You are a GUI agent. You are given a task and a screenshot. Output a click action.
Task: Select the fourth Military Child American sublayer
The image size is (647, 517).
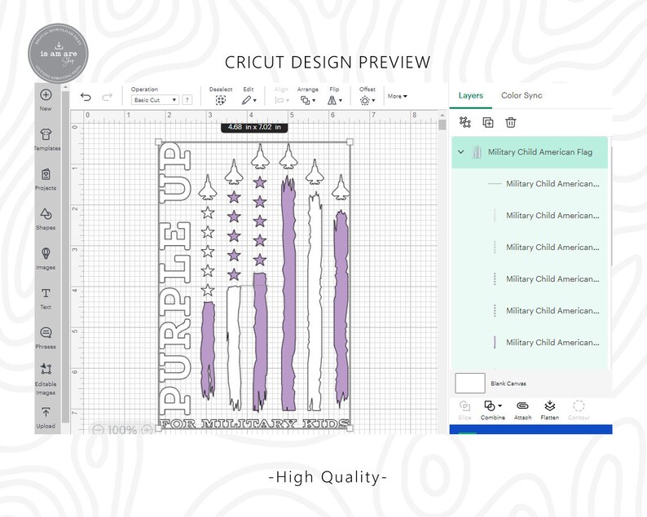coord(530,279)
